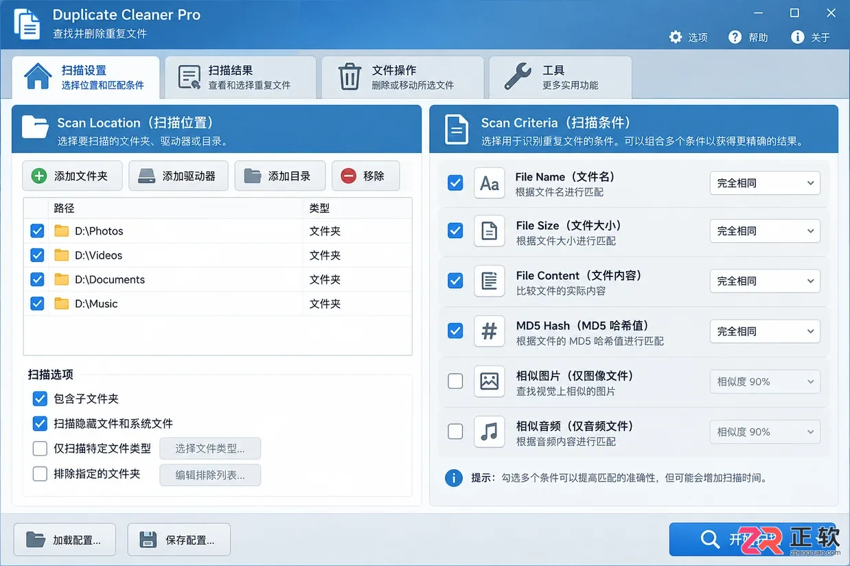850x566 pixels.
Task: Click the blue start scan button
Action: pyautogui.click(x=752, y=539)
